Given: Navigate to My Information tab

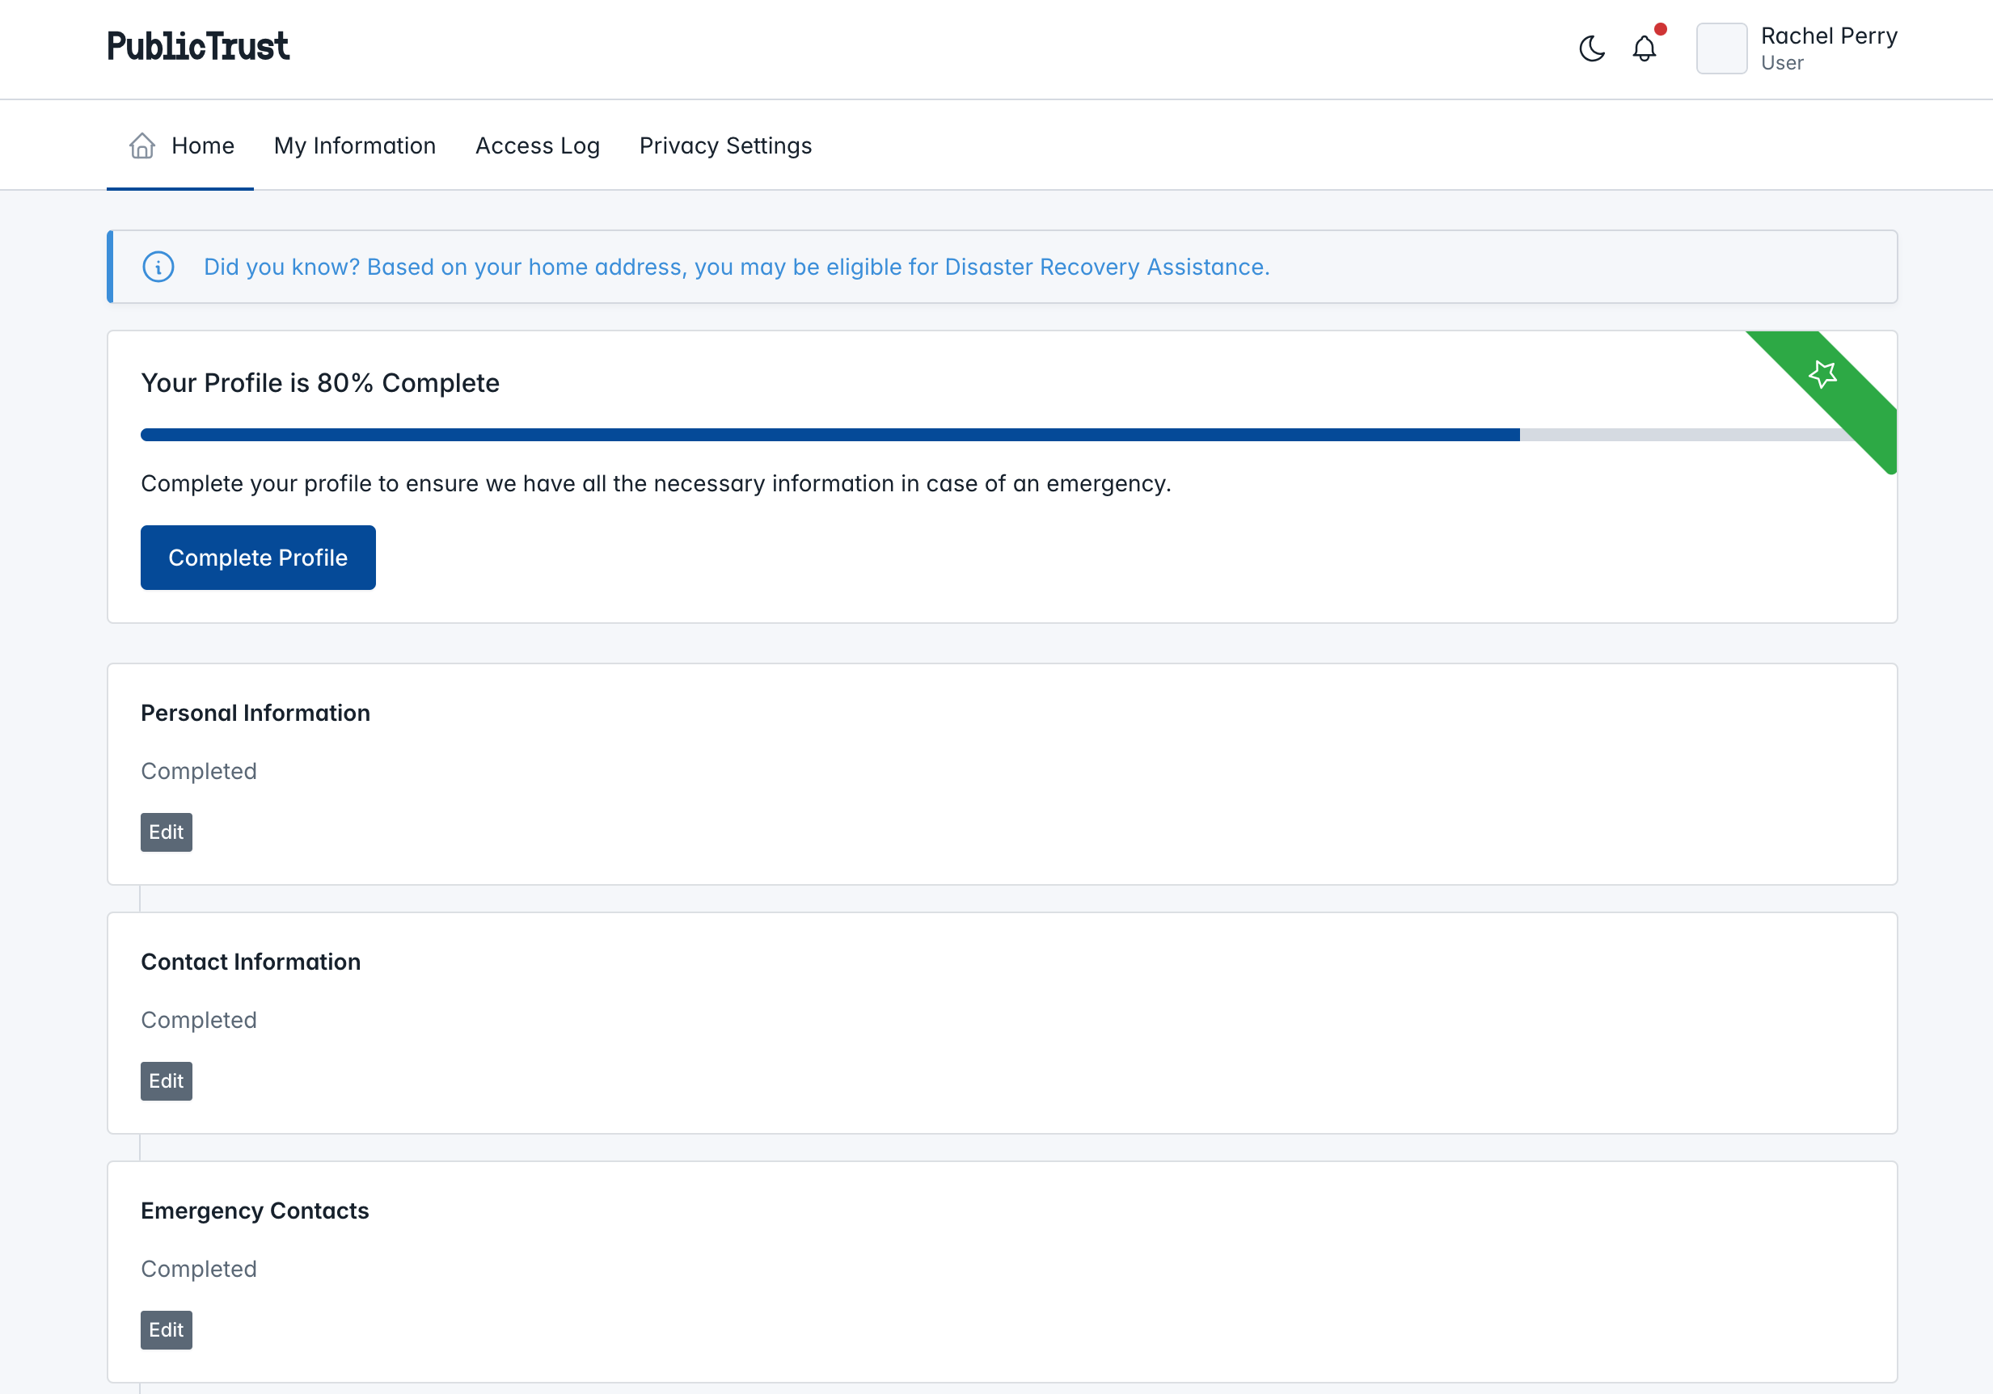Looking at the screenshot, I should [354, 145].
